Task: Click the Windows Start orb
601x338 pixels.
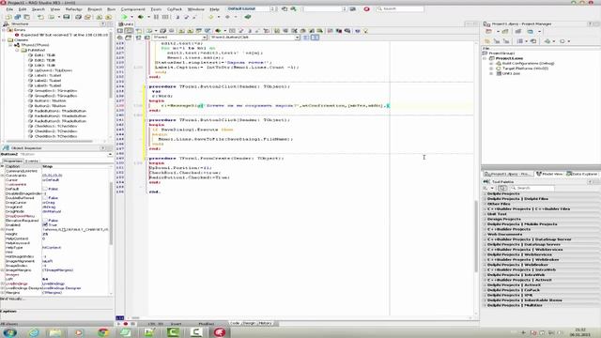Action: (x=10, y=331)
